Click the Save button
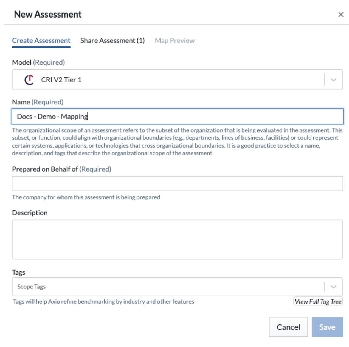349x347 pixels. tap(327, 327)
